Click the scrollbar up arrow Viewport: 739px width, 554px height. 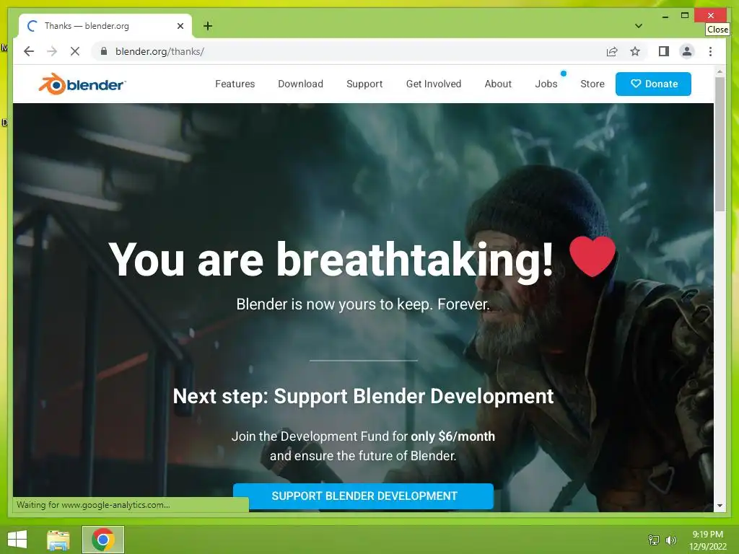pyautogui.click(x=720, y=72)
